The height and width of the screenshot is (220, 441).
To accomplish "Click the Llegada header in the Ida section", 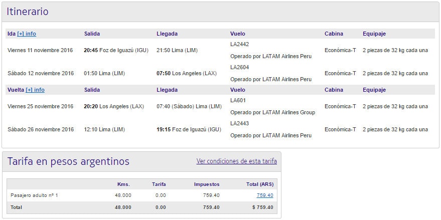I will point(167,34).
